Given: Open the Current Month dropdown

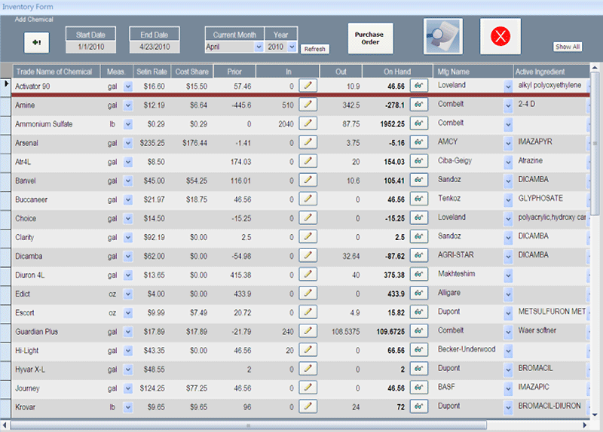Looking at the screenshot, I should coord(259,47).
